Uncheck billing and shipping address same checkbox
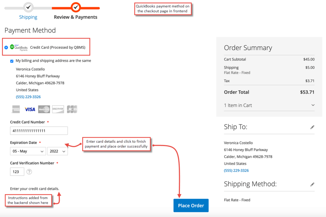 click(12, 61)
